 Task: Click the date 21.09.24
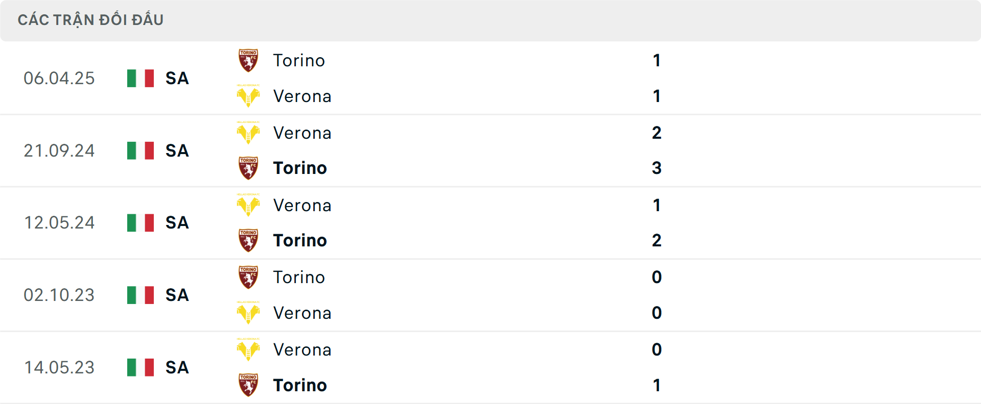tap(59, 151)
